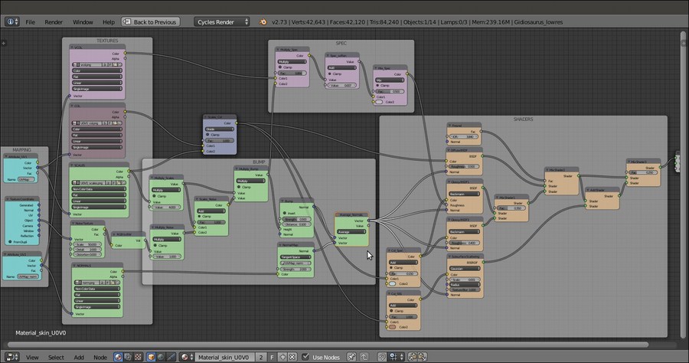
Task: Unlink material with the X icon
Action: (x=292, y=357)
